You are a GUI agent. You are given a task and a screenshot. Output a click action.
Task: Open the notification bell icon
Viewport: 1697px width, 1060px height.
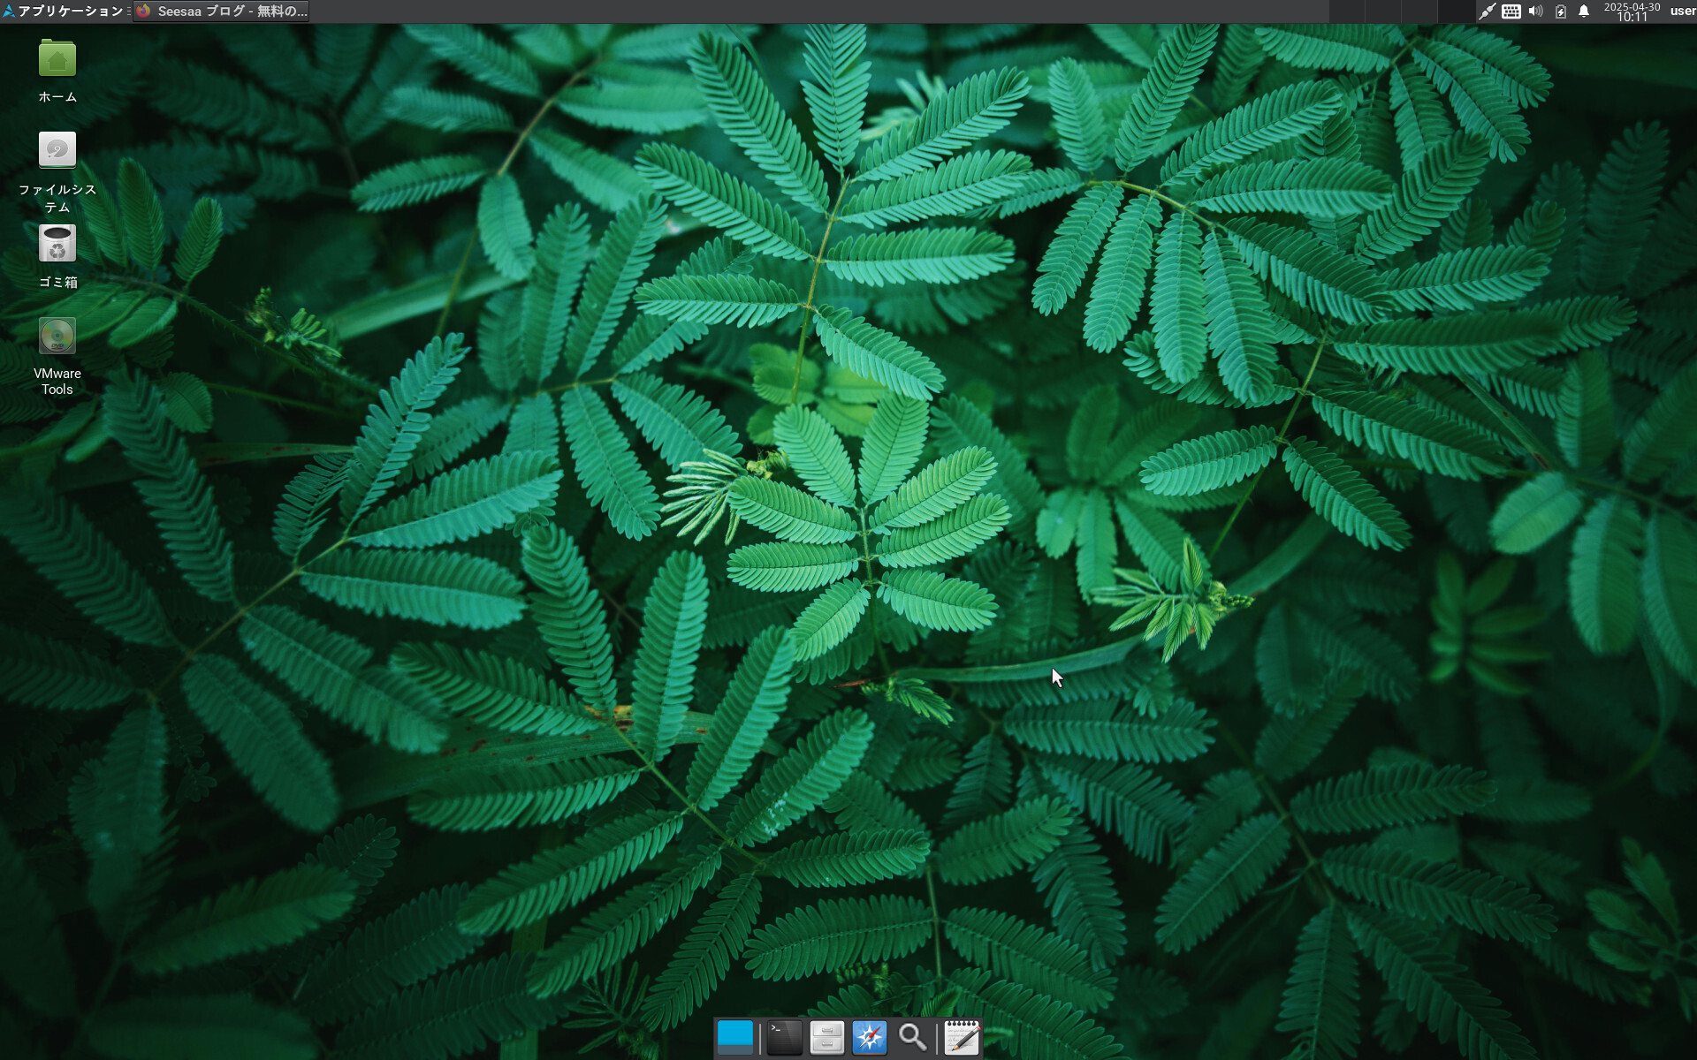click(1585, 11)
